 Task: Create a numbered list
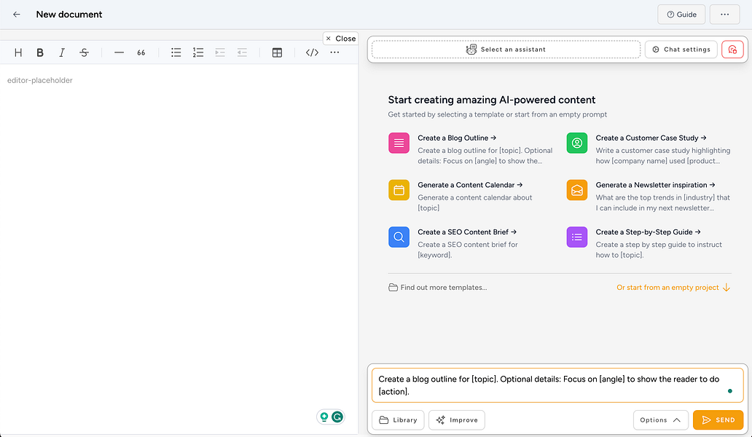click(x=198, y=52)
